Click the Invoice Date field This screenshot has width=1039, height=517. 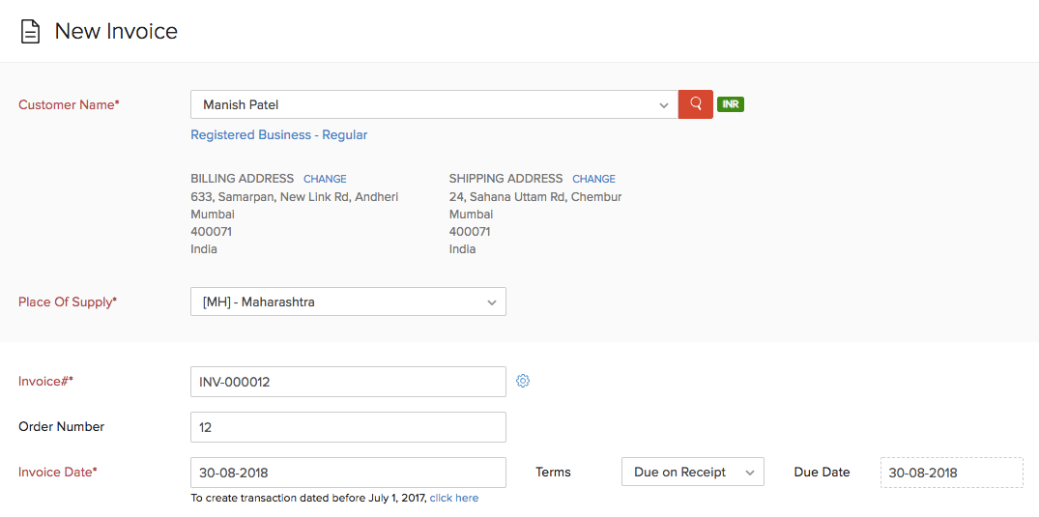348,473
